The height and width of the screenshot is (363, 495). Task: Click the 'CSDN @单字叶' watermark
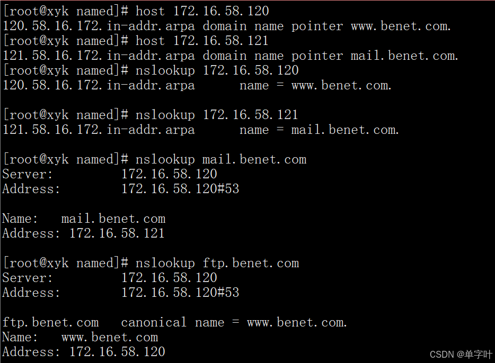coord(461,355)
